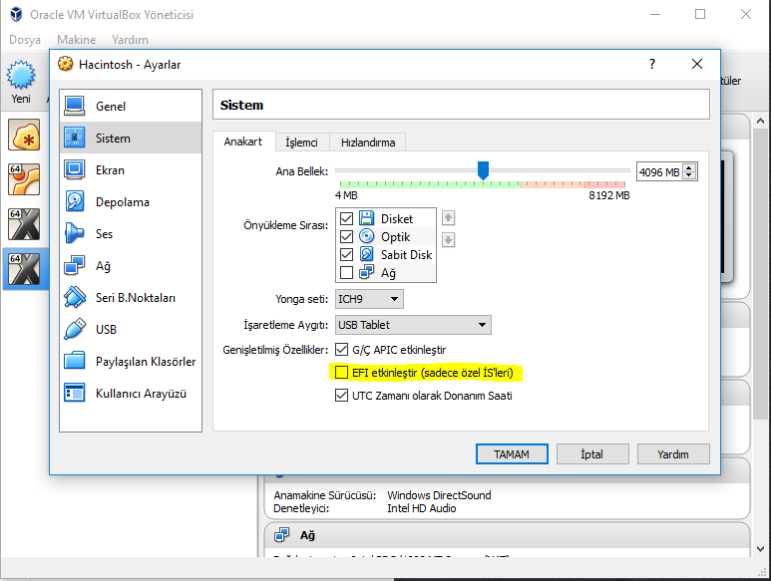Uncheck Sabit Disk in boot order
Screen dimensions: 771x581
click(x=347, y=254)
